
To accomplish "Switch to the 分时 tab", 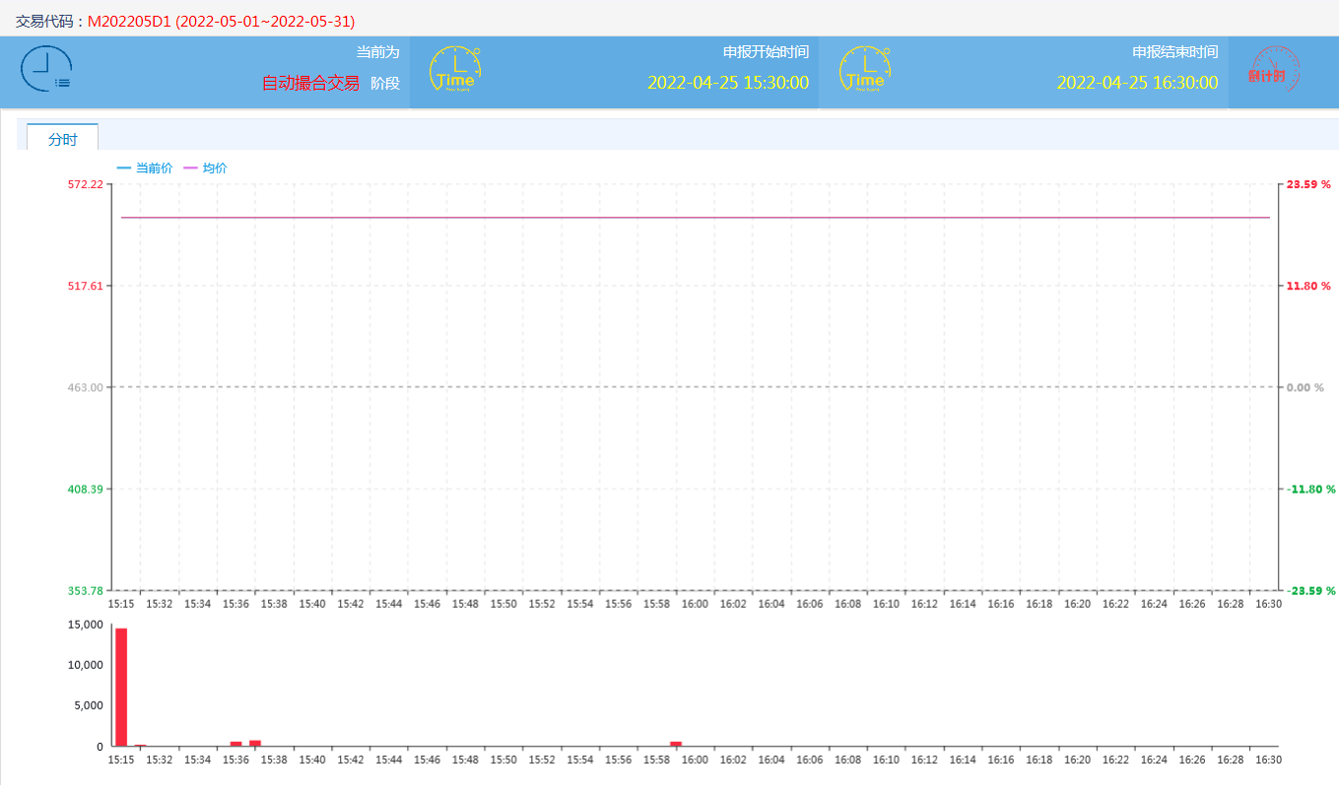I will pyautogui.click(x=62, y=139).
